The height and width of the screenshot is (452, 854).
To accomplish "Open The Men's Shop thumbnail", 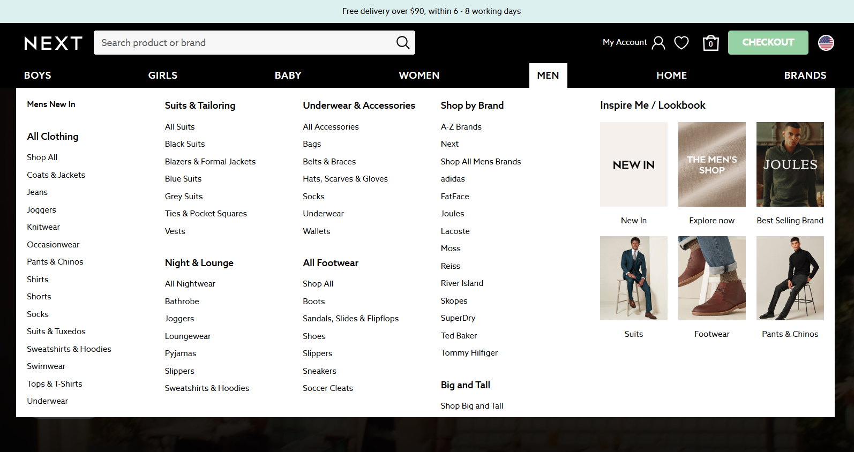I will (x=712, y=164).
